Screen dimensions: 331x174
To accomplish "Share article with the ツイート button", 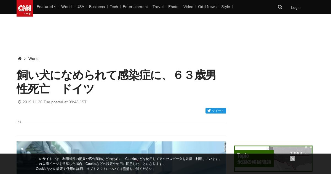I will 216,111.
